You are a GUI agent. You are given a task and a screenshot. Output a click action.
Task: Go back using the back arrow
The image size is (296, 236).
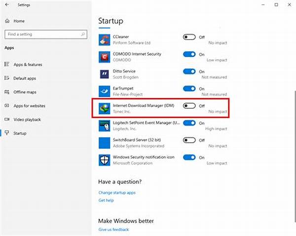pyautogui.click(x=6, y=5)
